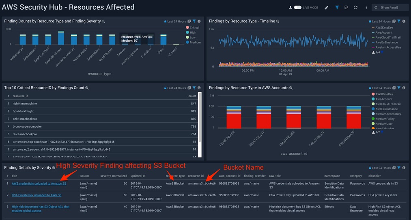Screen dimensions: 411x220
Task: Toggle High series in severity legend
Action: (191, 32)
